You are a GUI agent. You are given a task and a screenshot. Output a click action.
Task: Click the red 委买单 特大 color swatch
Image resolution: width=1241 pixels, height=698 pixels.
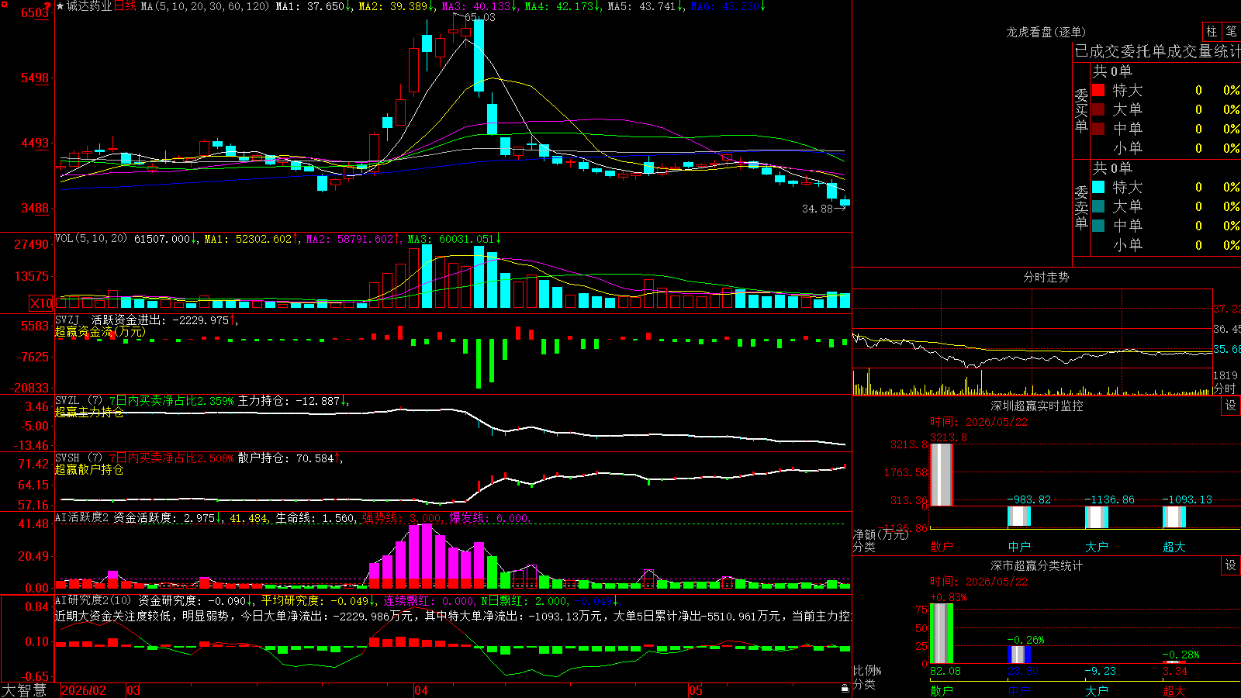(x=1098, y=90)
